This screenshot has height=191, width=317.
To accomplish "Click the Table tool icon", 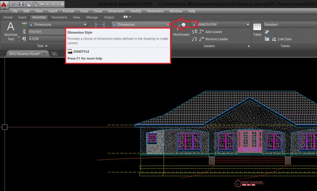I will click(x=257, y=29).
